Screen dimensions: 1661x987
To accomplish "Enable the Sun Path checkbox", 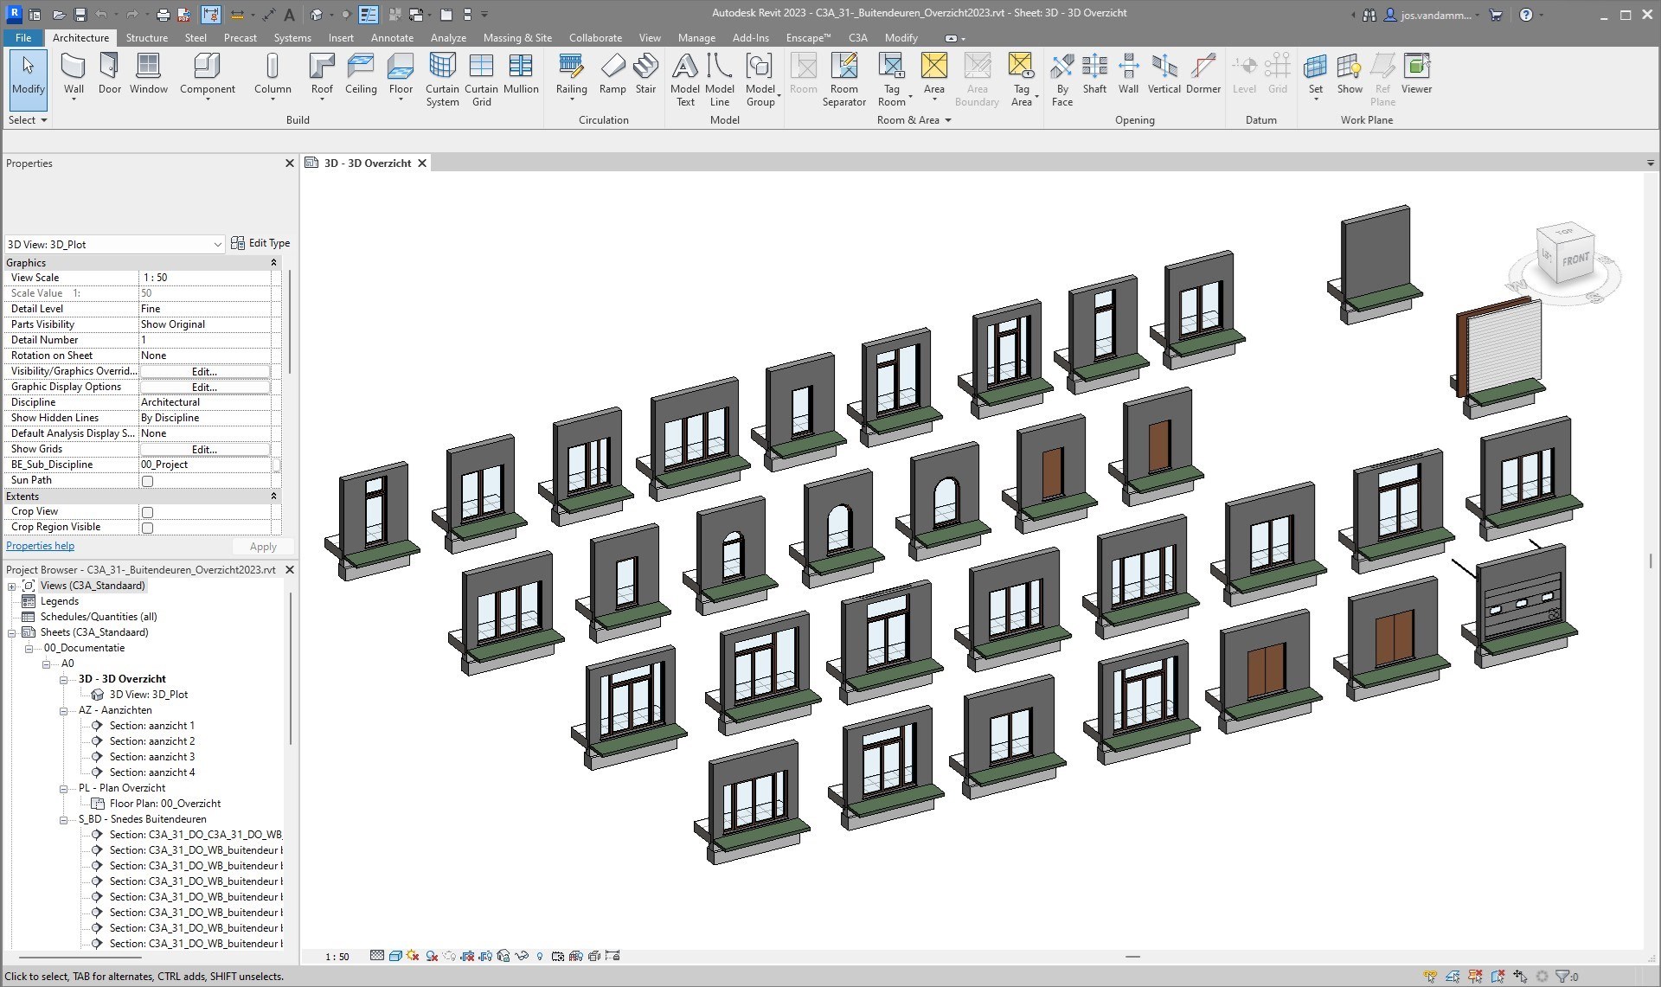I will (x=147, y=481).
